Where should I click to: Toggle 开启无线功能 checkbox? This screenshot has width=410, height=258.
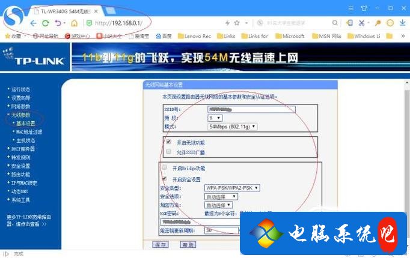(x=168, y=142)
